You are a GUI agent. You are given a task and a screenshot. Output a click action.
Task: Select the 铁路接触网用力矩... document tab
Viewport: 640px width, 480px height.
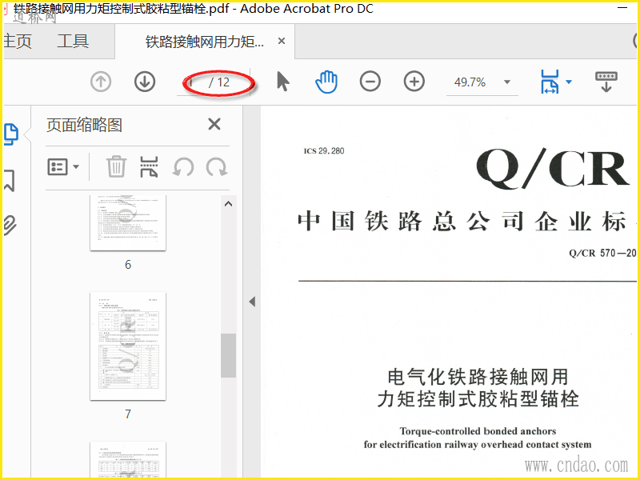pyautogui.click(x=205, y=42)
